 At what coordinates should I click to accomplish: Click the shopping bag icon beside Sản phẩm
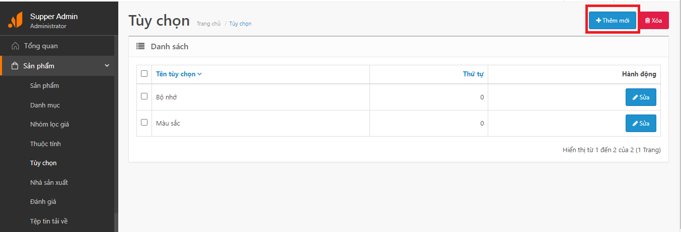click(15, 66)
